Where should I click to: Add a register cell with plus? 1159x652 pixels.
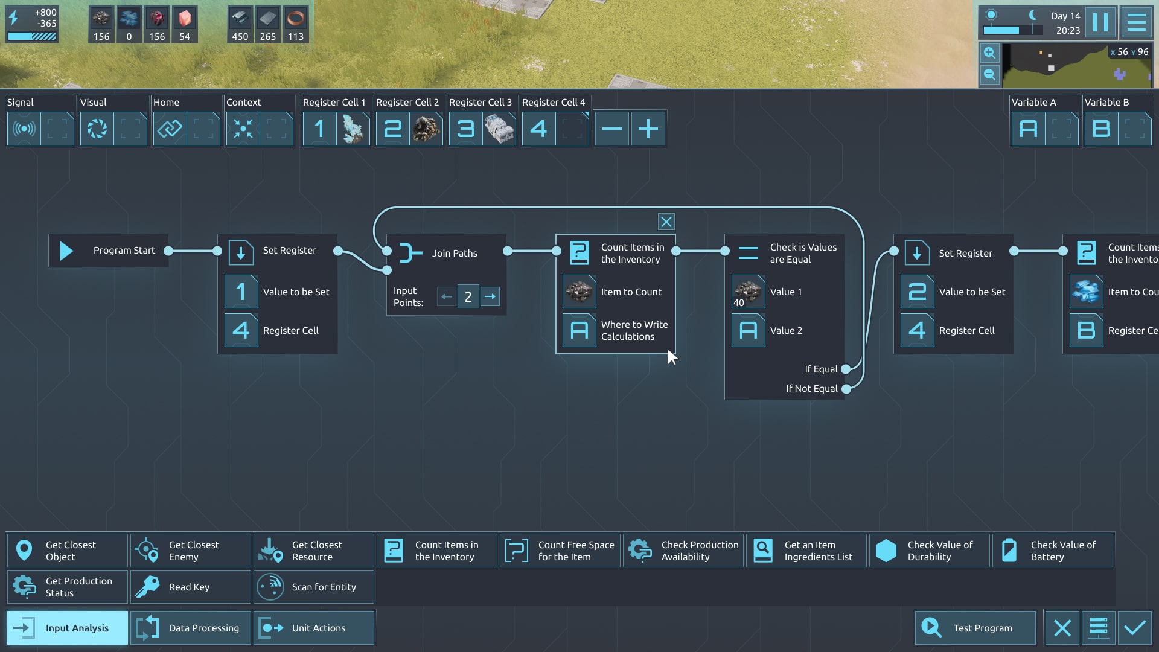coord(648,129)
